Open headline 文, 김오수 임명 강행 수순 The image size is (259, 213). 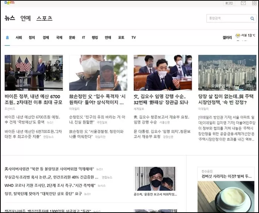coord(161,99)
